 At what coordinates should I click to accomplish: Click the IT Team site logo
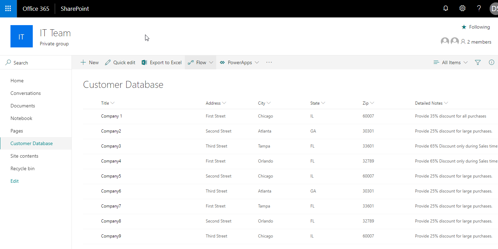point(21,36)
